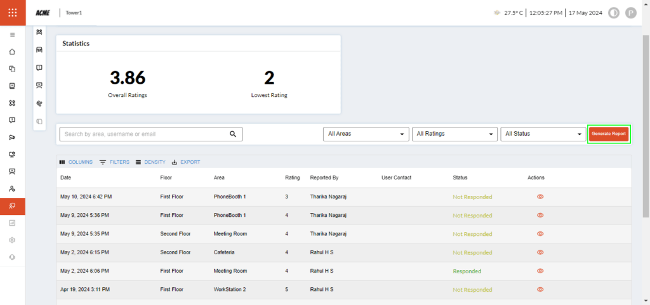This screenshot has height=305, width=650.
Task: Expand the All Status dropdown
Action: (x=543, y=134)
